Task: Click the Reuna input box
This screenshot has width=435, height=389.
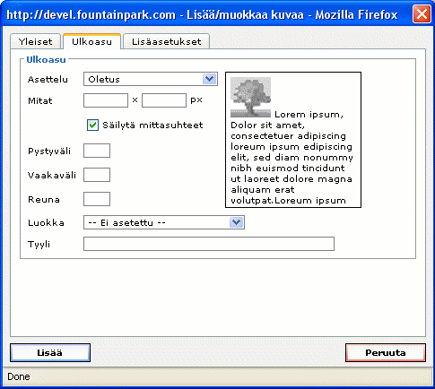Action: point(97,199)
